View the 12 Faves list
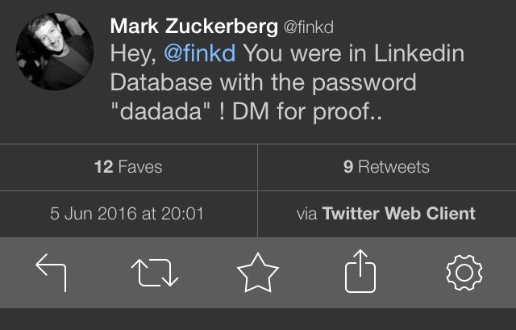This screenshot has width=516, height=330. point(128,167)
